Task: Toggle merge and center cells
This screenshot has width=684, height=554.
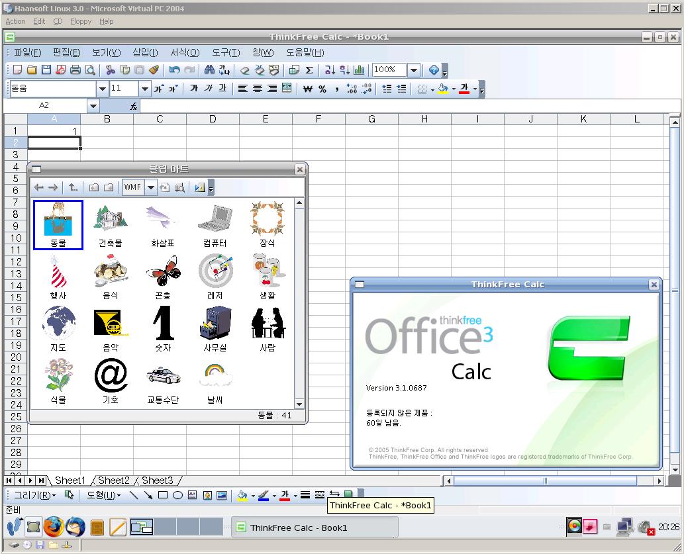Action: tap(287, 89)
